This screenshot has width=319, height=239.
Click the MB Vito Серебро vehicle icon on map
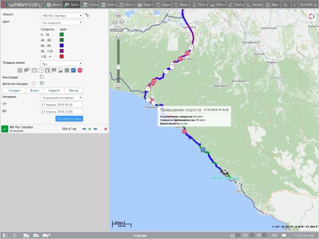[x=224, y=172]
